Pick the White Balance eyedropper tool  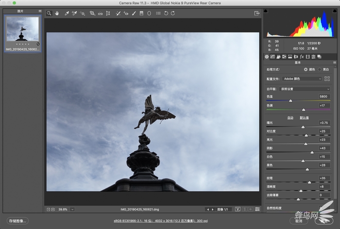tap(67, 14)
